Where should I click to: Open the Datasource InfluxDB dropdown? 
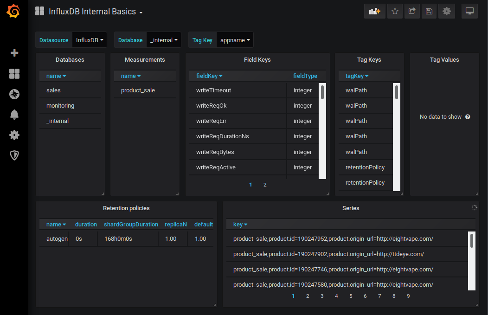[90, 40]
